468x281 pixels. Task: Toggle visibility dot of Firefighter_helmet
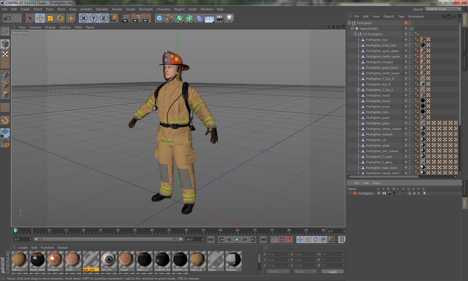409,134
